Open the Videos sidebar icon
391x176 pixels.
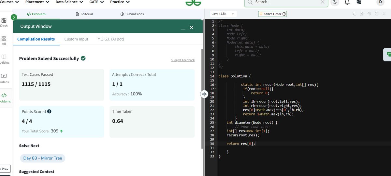4,78
